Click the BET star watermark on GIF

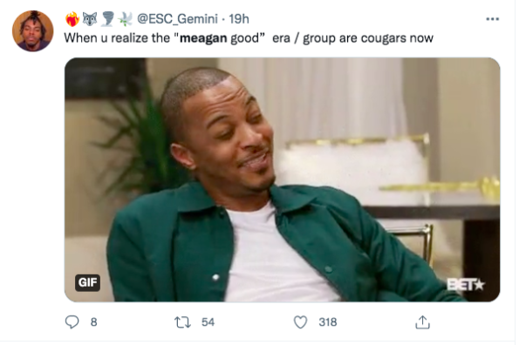click(x=466, y=285)
